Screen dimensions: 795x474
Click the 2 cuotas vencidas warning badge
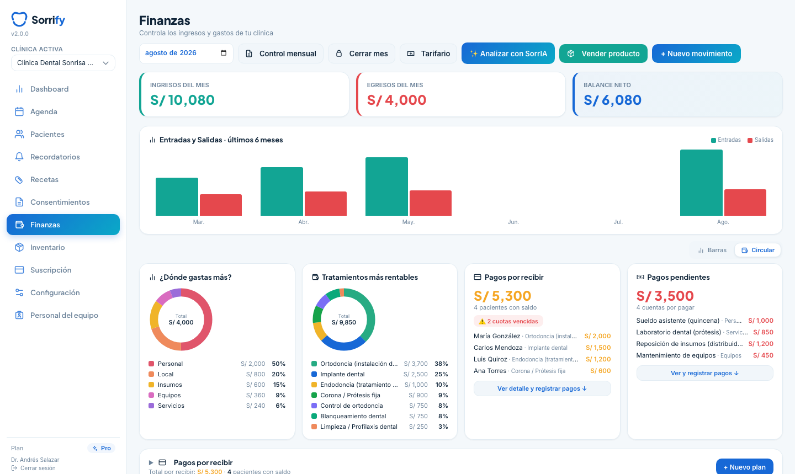coord(508,321)
